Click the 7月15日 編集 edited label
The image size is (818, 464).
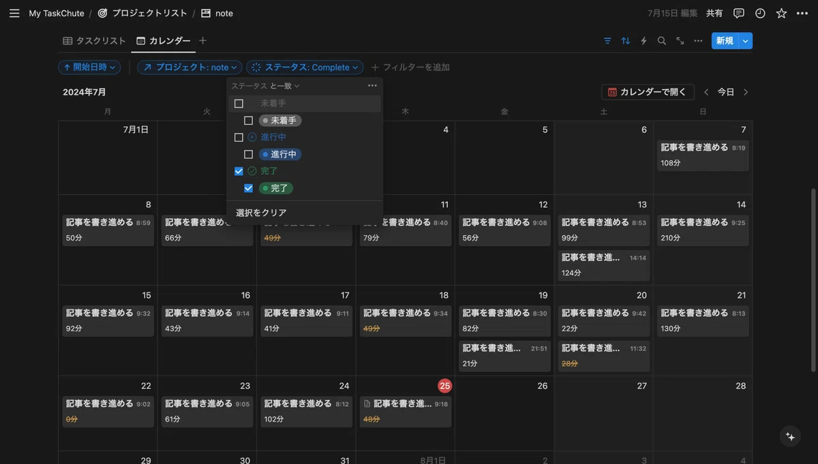tap(672, 13)
